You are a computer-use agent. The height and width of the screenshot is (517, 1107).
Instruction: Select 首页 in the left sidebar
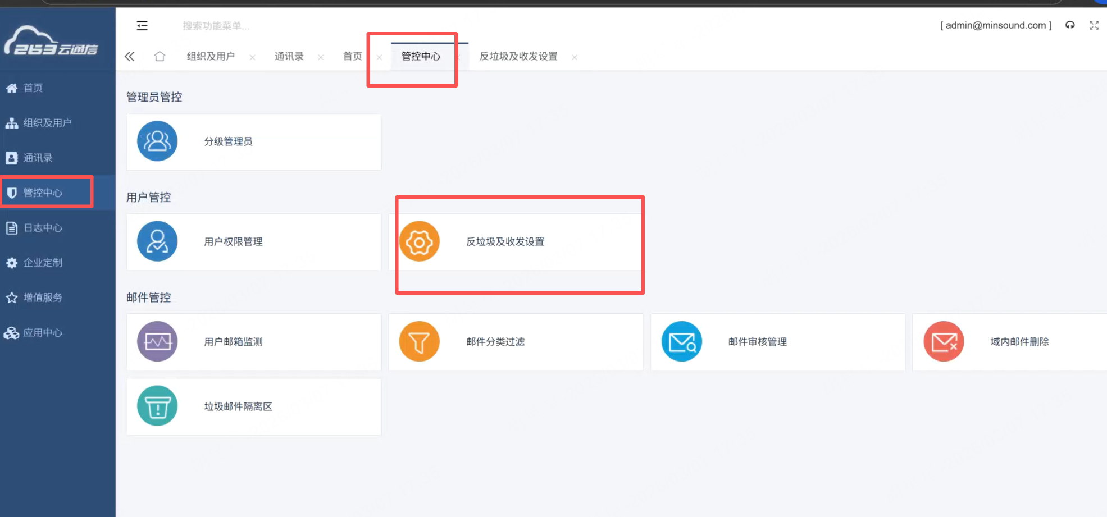pyautogui.click(x=58, y=88)
